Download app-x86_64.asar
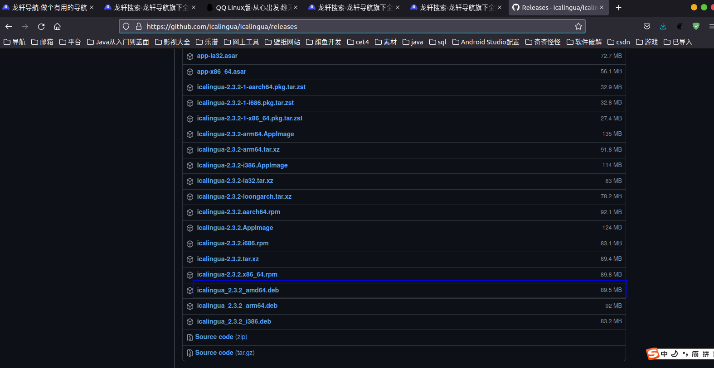Viewport: 714px width, 368px height. click(x=222, y=72)
